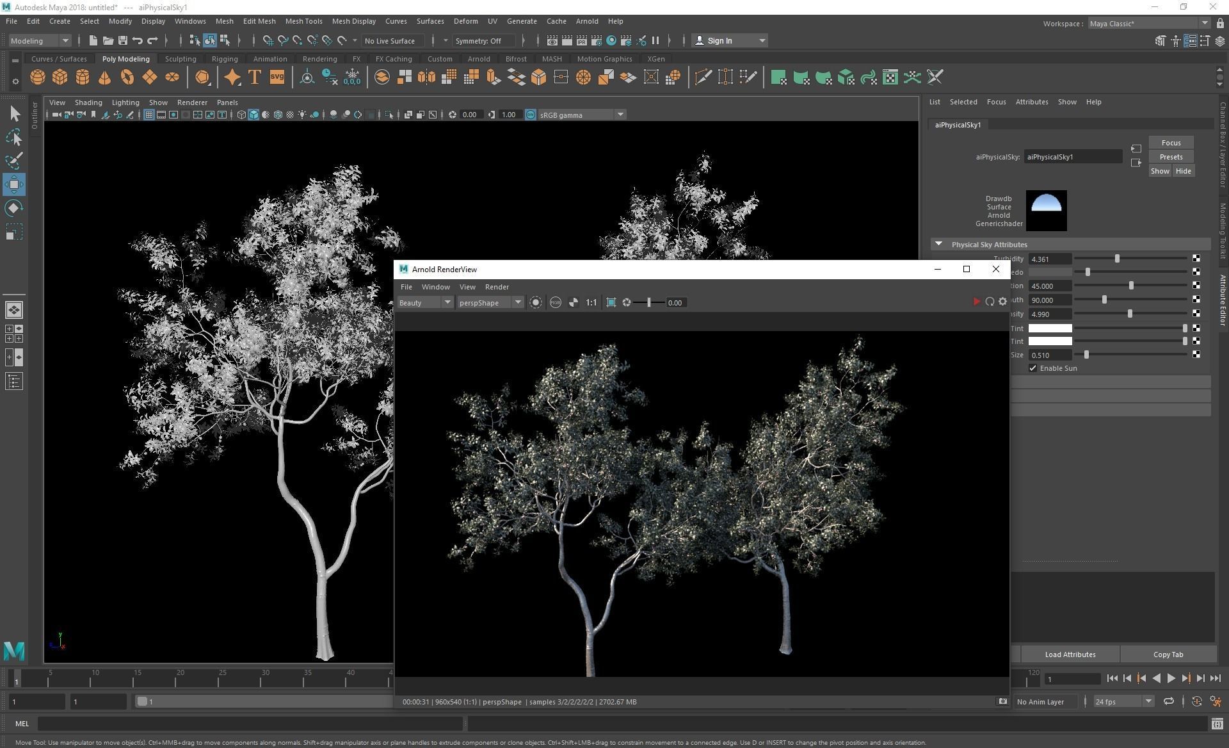1229x748 pixels.
Task: Create a polygon cube from the shelf
Action: point(60,77)
